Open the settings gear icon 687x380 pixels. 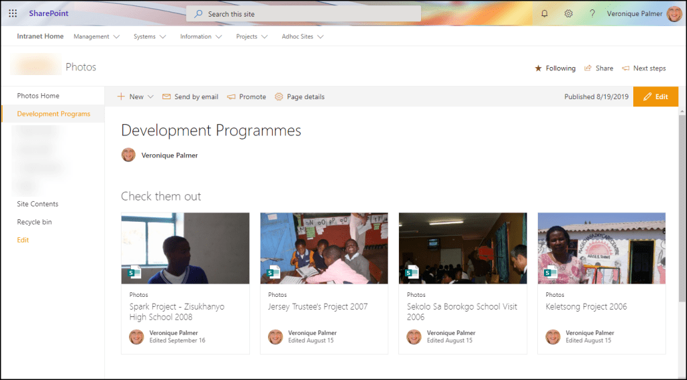(568, 13)
